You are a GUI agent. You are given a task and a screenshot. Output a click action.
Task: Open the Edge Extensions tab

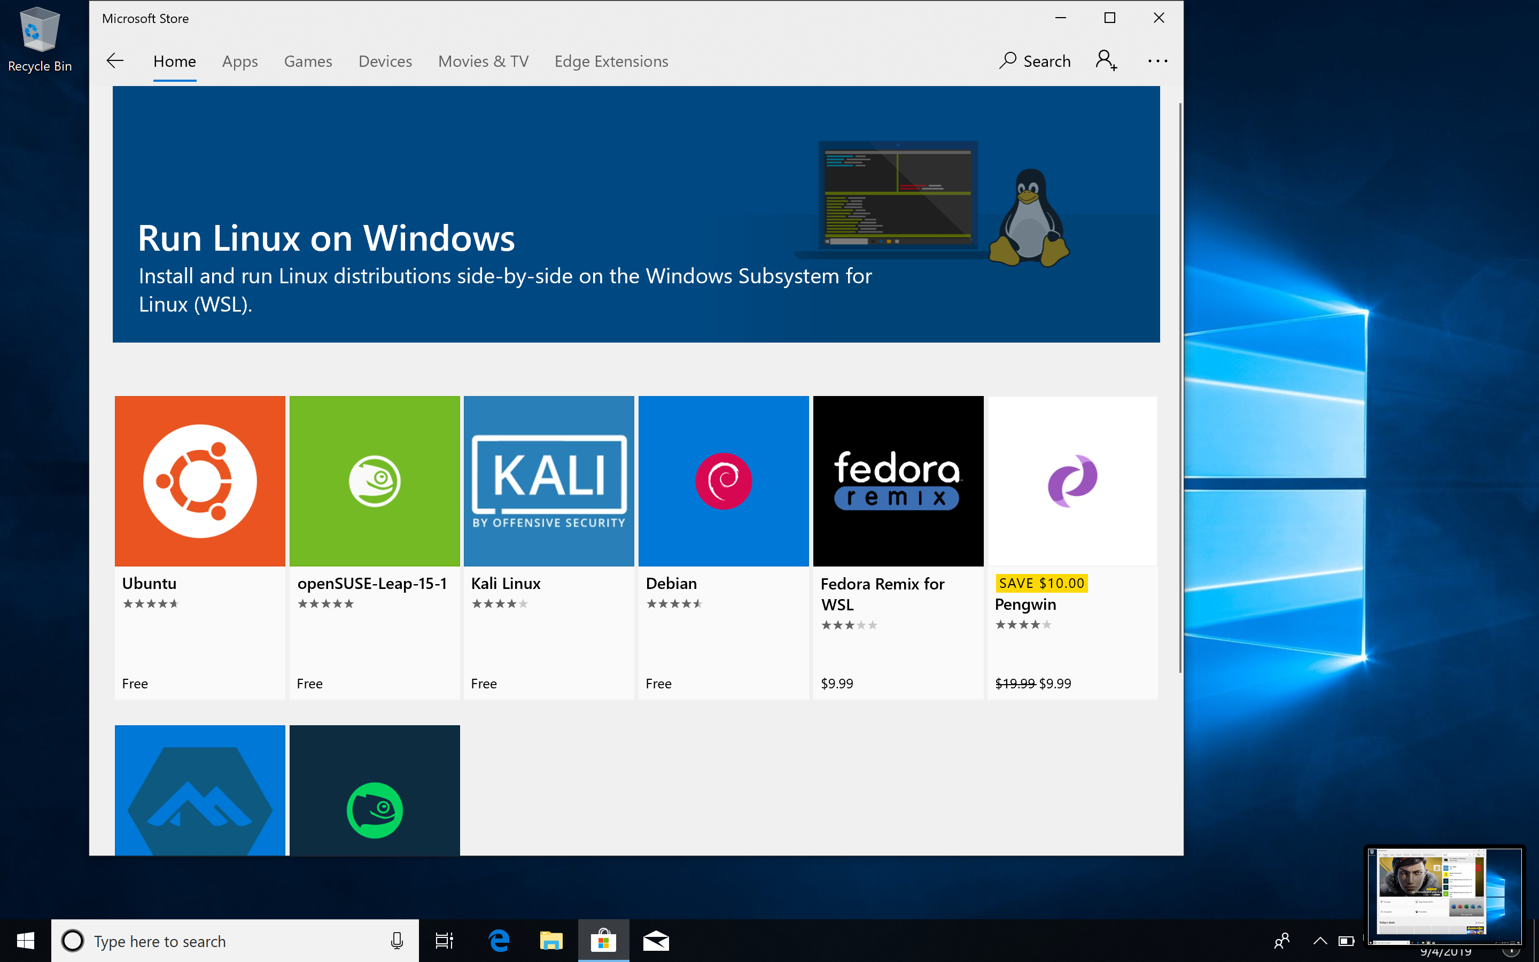tap(610, 61)
